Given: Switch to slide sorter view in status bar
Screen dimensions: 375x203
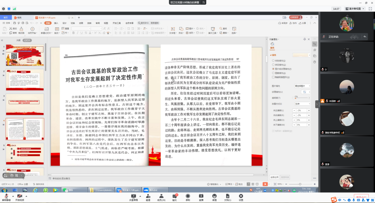Looking at the screenshot, I should (x=253, y=184).
